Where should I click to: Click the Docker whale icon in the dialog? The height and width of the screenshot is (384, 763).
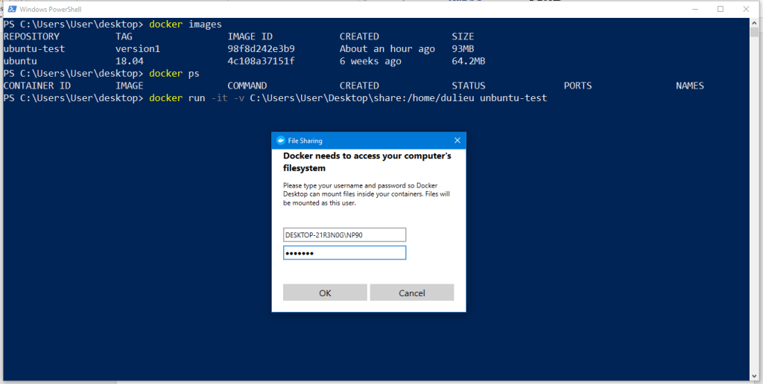pyautogui.click(x=280, y=140)
